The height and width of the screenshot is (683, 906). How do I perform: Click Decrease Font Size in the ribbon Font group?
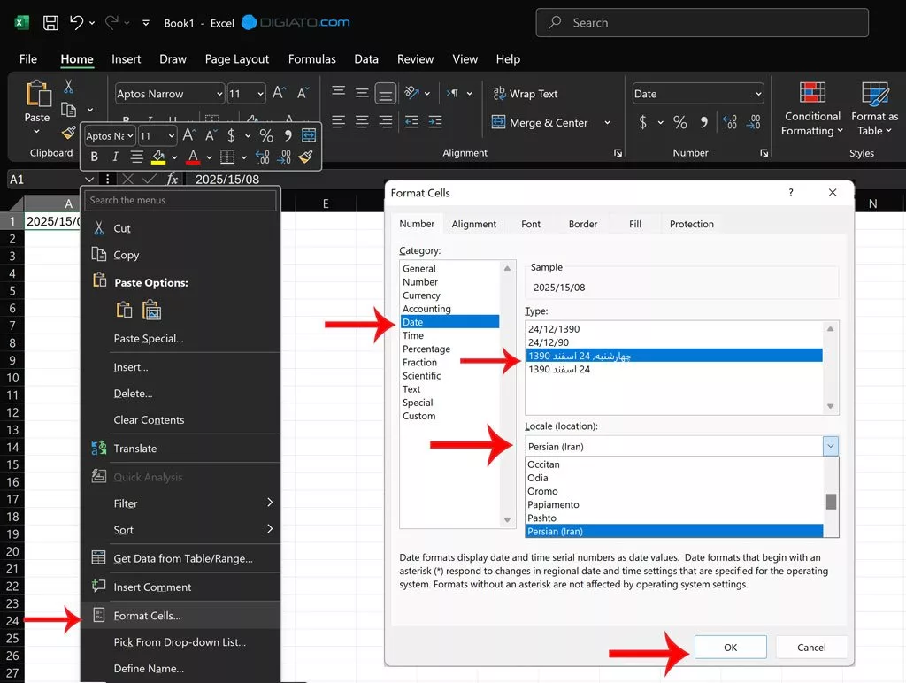point(303,93)
